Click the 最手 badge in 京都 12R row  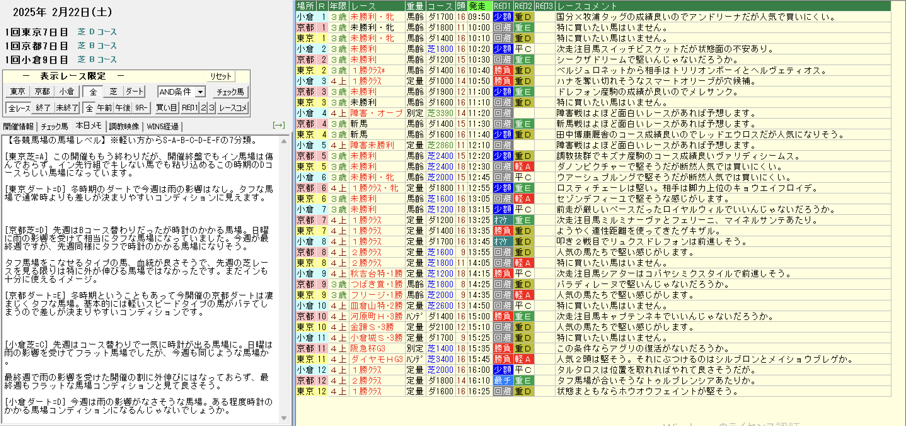[503, 380]
